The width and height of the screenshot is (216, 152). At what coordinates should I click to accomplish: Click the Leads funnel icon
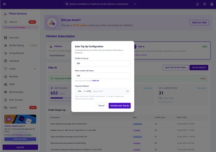(5, 69)
